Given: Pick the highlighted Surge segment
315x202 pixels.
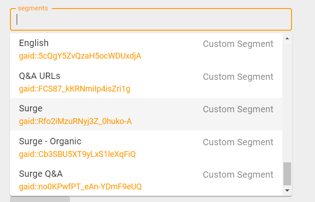Looking at the screenshot, I should (x=31, y=109).
